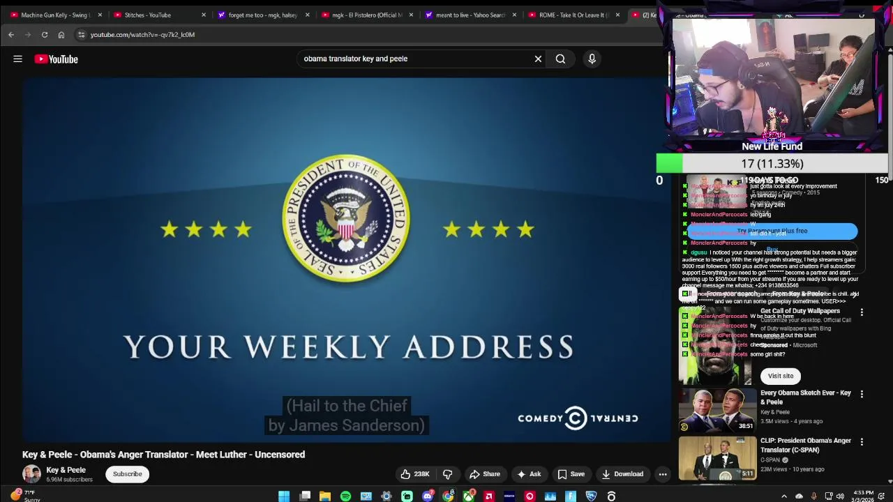Open 'CLIP: President Obama's Anger Translator' title
This screenshot has width=893, height=502.
[806, 446]
